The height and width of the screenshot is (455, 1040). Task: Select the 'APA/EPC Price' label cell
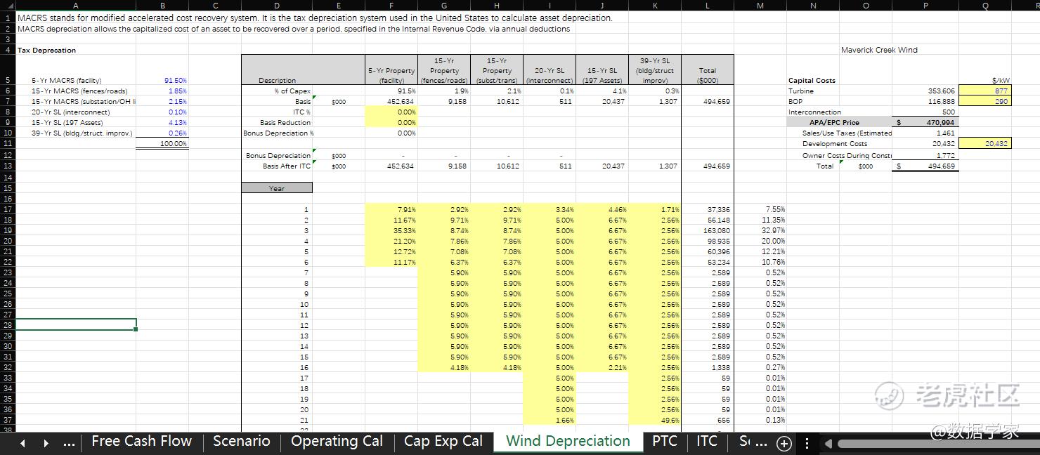[839, 122]
